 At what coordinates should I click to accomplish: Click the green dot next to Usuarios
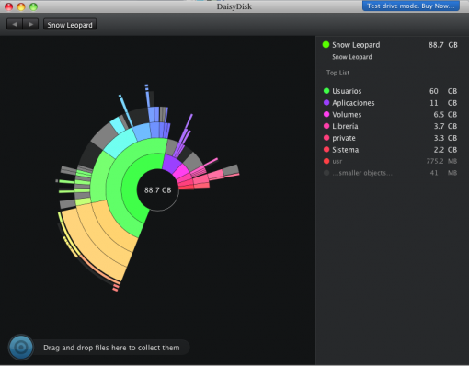pos(326,91)
